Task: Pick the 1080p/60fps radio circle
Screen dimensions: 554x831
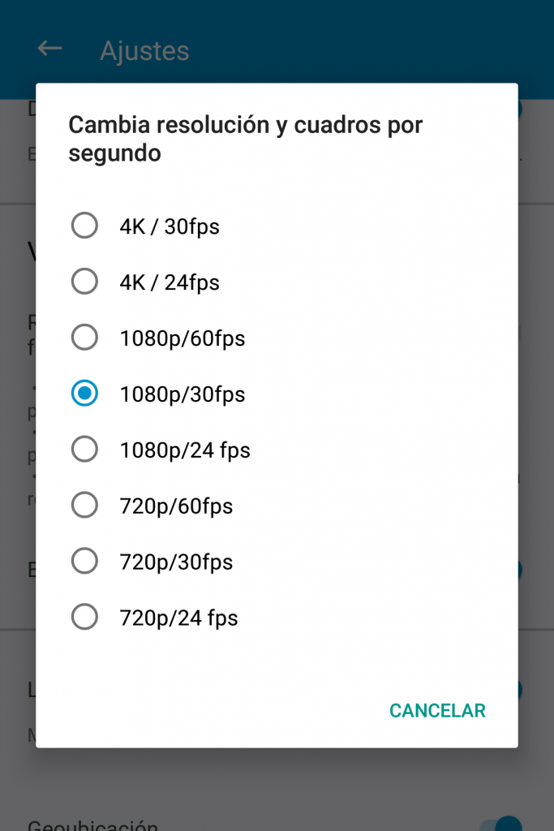Action: point(84,338)
